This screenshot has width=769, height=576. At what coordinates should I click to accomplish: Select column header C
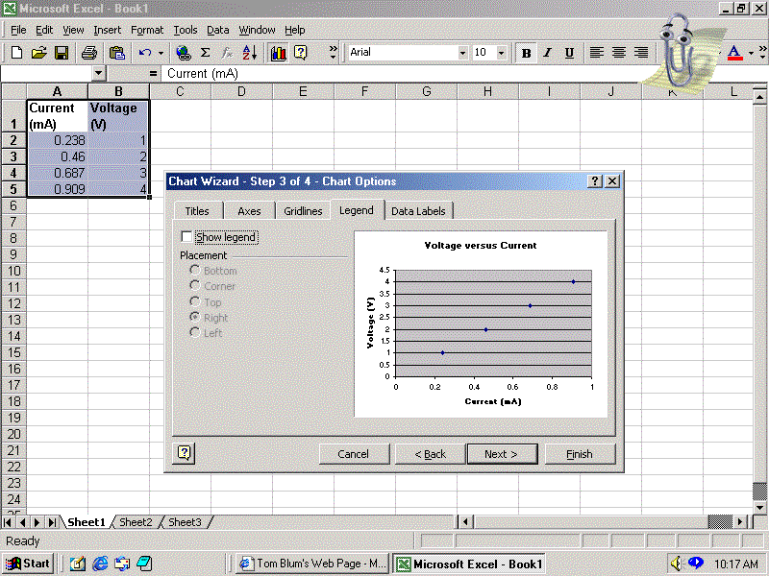tap(180, 91)
